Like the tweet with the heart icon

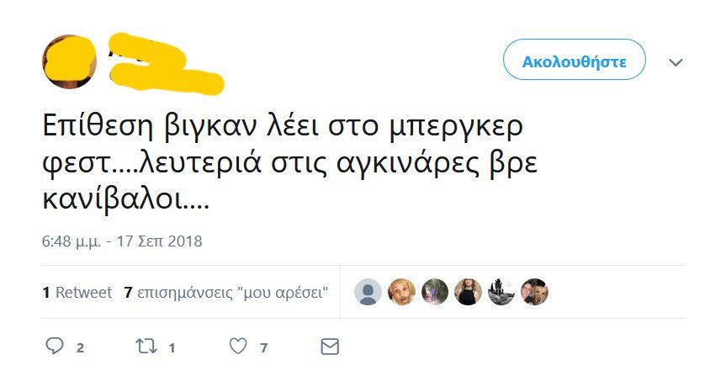pyautogui.click(x=239, y=347)
